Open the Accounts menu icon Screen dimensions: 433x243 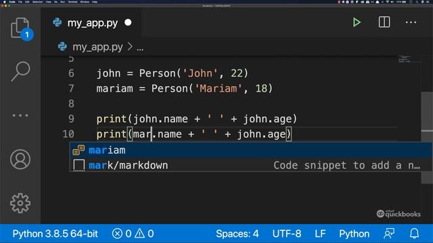coord(20,159)
